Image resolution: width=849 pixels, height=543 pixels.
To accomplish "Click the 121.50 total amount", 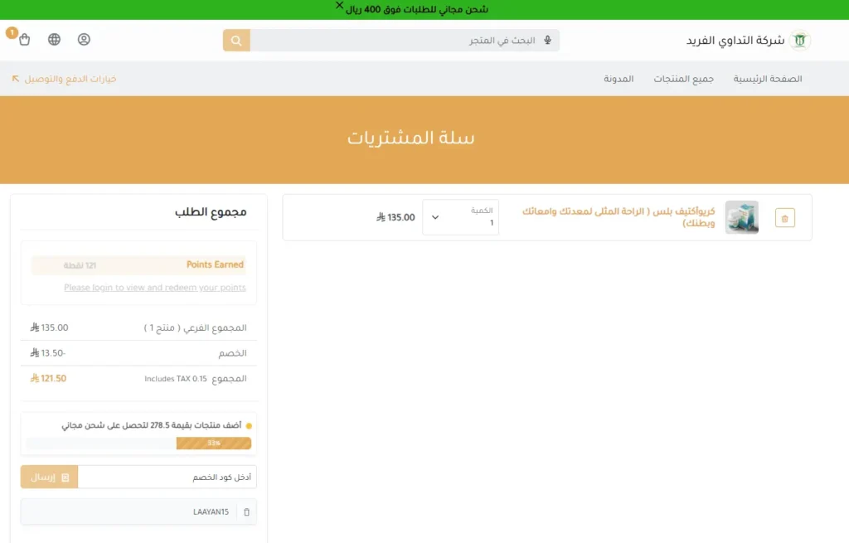I will point(48,378).
